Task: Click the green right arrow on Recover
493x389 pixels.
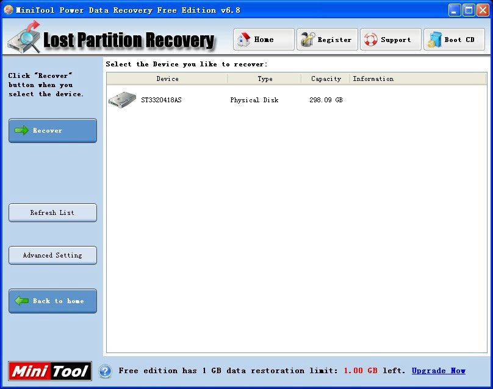Action: (x=22, y=130)
